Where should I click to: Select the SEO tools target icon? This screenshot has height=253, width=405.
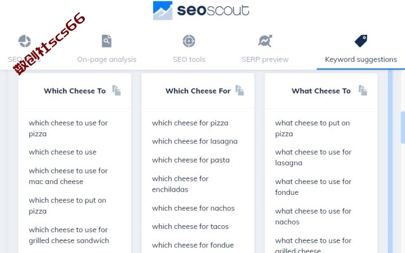[189, 41]
